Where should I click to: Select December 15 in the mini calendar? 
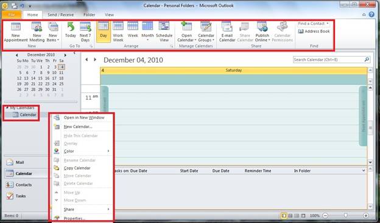coord(40,78)
